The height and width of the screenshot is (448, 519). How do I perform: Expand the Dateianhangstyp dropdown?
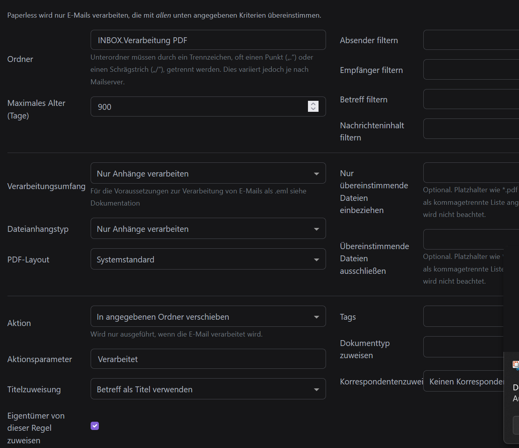(208, 229)
